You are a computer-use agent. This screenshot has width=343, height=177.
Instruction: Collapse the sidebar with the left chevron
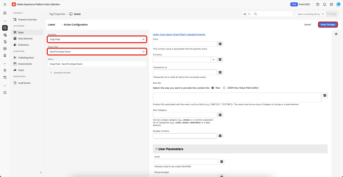pos(41,172)
